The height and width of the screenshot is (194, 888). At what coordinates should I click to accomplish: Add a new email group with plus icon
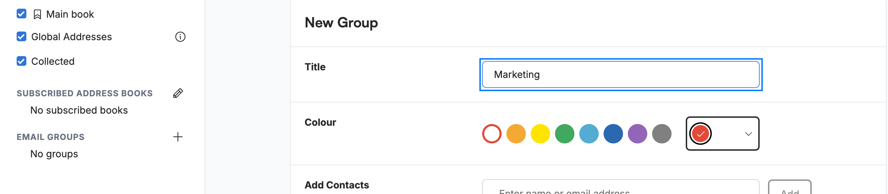click(x=178, y=137)
